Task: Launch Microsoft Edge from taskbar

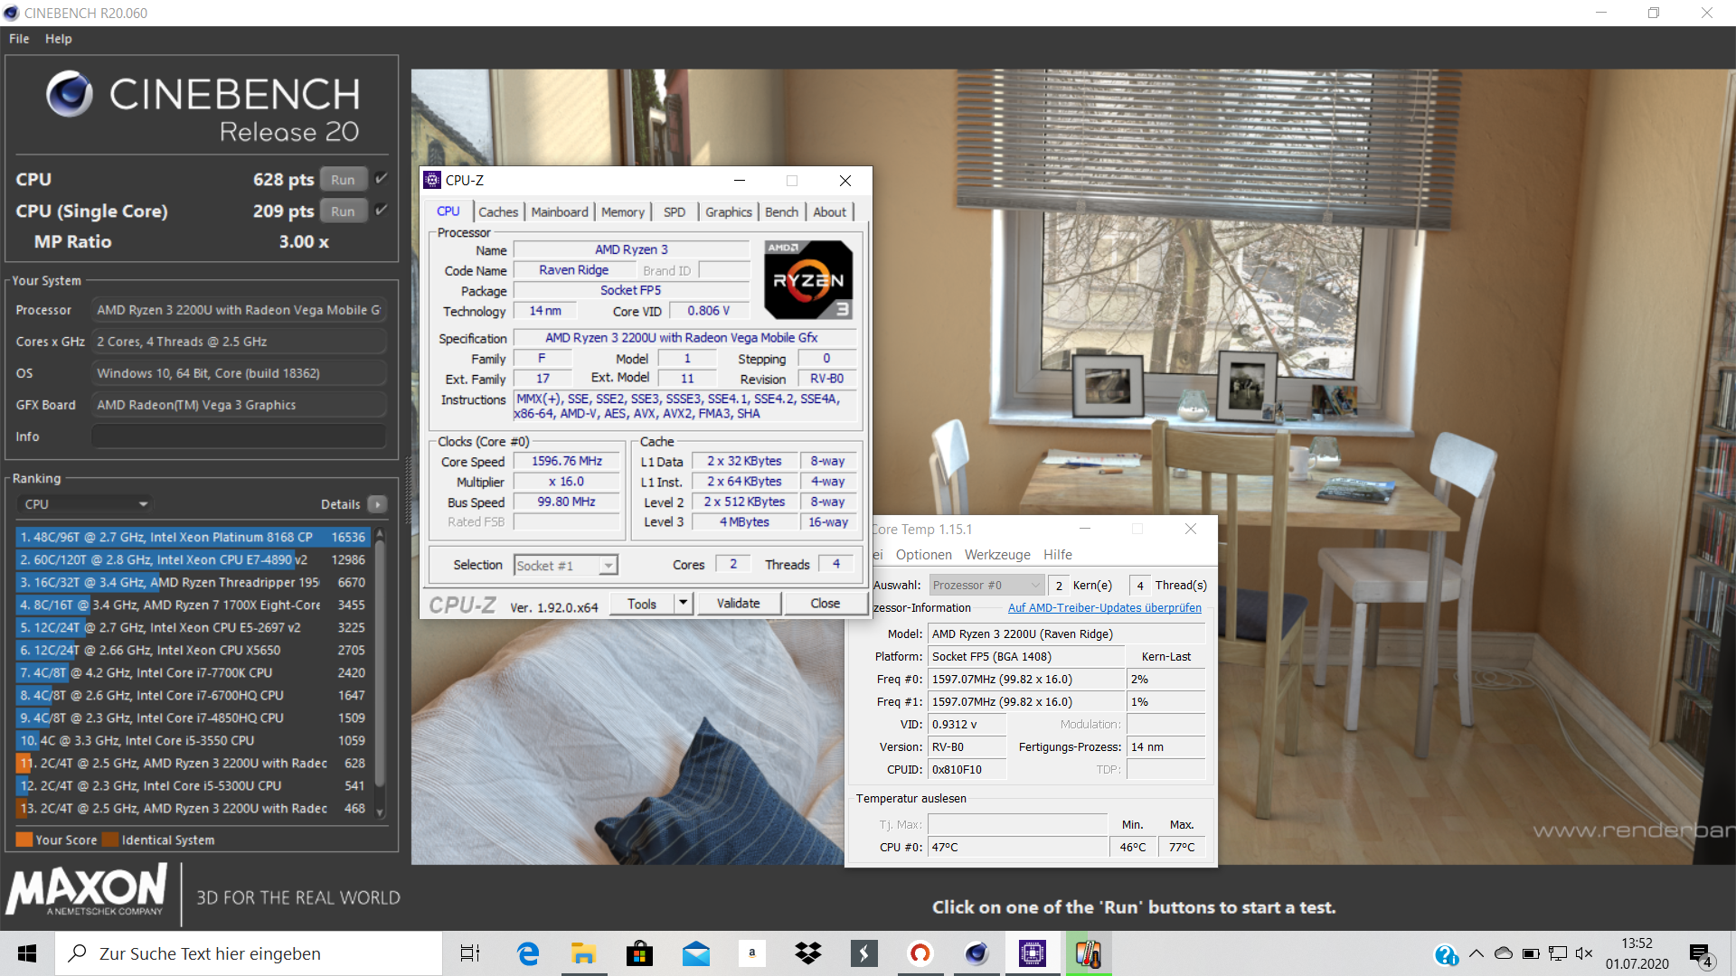Action: click(528, 953)
